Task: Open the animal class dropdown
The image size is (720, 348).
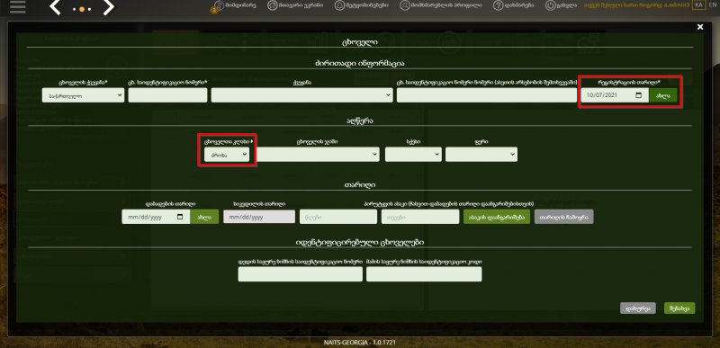Action: click(227, 155)
